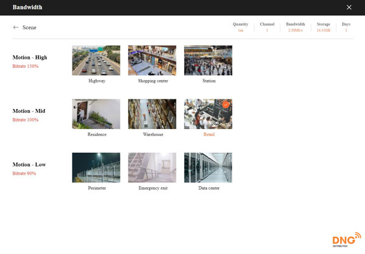365x254 pixels.
Task: Click the Data center caption
Action: [x=209, y=188]
